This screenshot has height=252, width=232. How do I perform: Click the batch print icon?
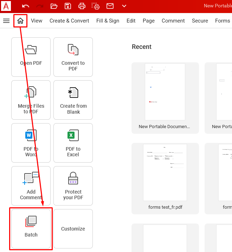[96, 6]
